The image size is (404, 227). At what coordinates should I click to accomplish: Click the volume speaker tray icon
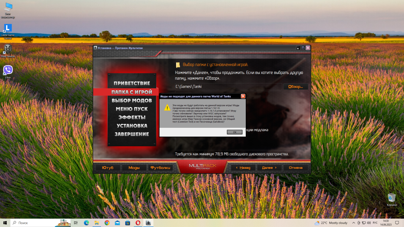point(369,223)
